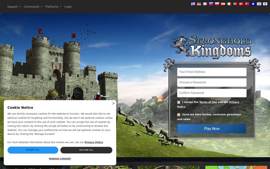This screenshot has width=270, height=169.
Task: Focus the Your Email Address field
Action: coord(212,72)
